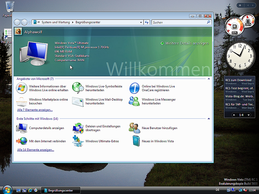Click Alle 14 Elemente anzeigen link
This screenshot has width=259, height=194.
click(36, 150)
